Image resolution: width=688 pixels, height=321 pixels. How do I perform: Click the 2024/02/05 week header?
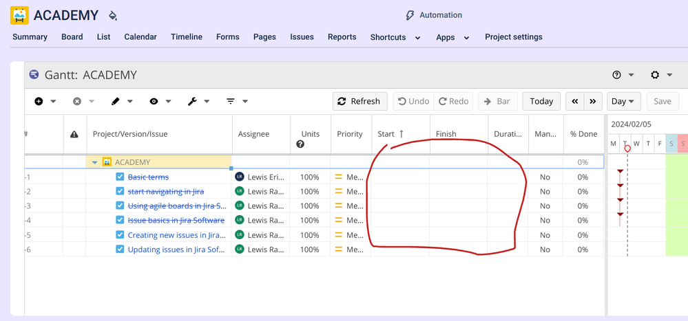pyautogui.click(x=631, y=125)
